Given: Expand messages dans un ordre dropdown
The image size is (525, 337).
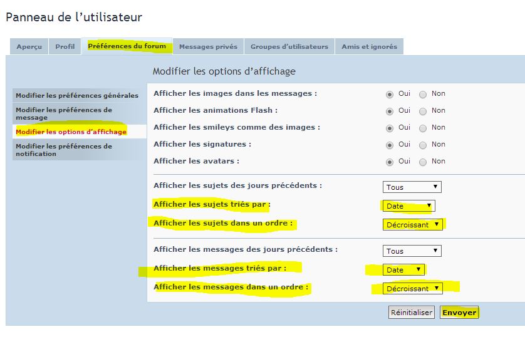Looking at the screenshot, I should 413,288.
